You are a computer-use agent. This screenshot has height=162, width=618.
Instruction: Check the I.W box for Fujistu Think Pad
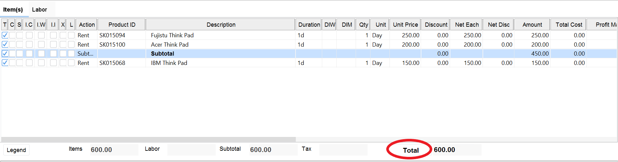click(x=41, y=35)
